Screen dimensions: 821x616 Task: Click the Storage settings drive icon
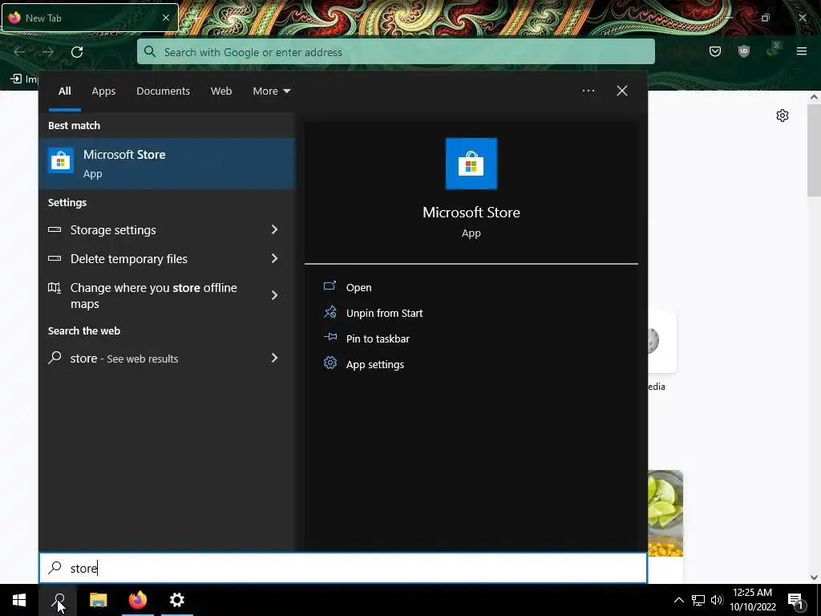click(x=55, y=229)
